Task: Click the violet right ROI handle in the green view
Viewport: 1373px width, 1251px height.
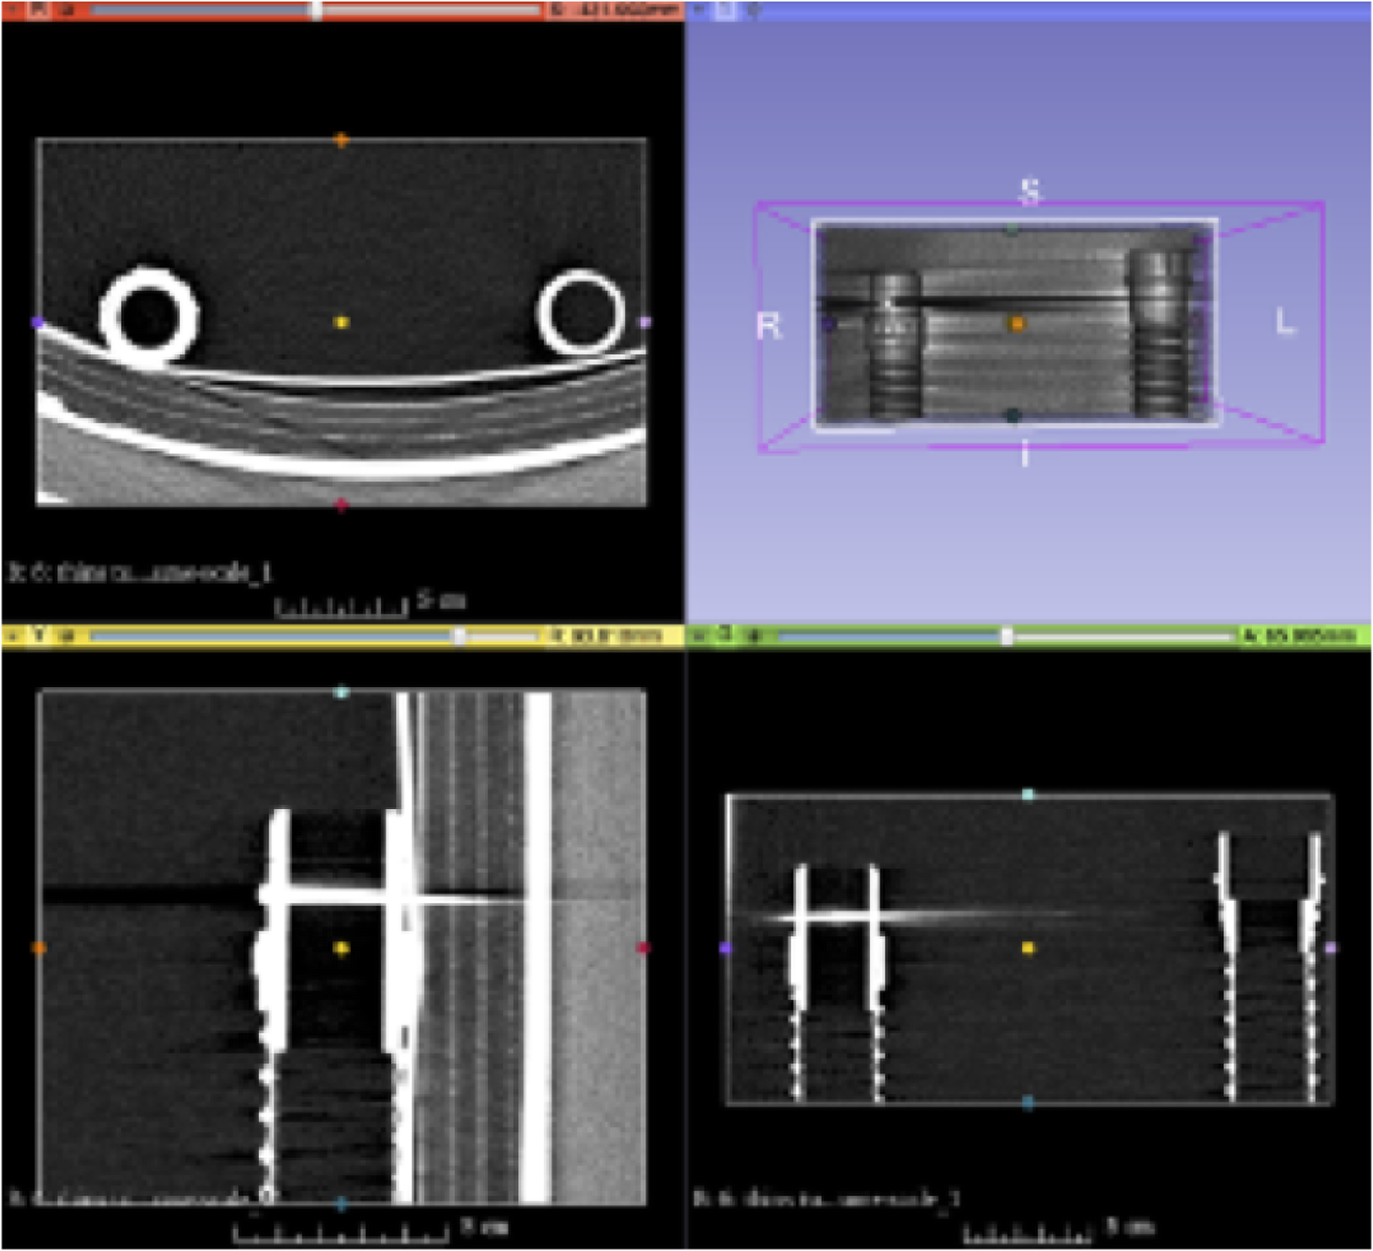Action: (1331, 948)
